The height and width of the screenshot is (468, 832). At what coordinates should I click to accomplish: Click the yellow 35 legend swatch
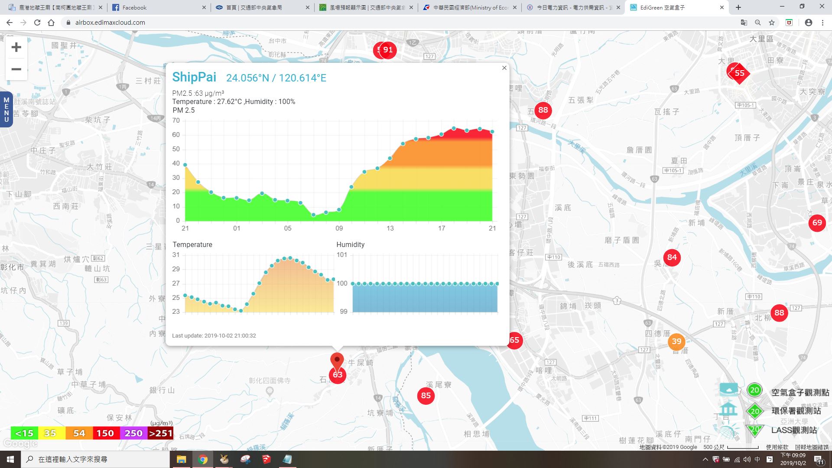coord(52,433)
